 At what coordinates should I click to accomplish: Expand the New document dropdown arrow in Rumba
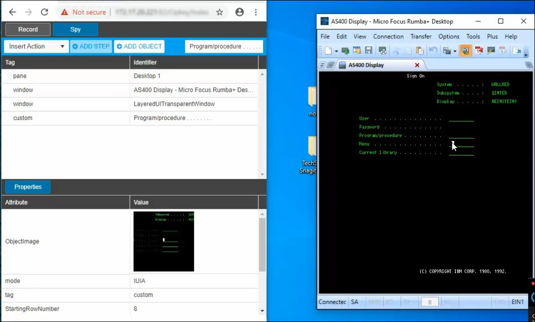(x=336, y=51)
